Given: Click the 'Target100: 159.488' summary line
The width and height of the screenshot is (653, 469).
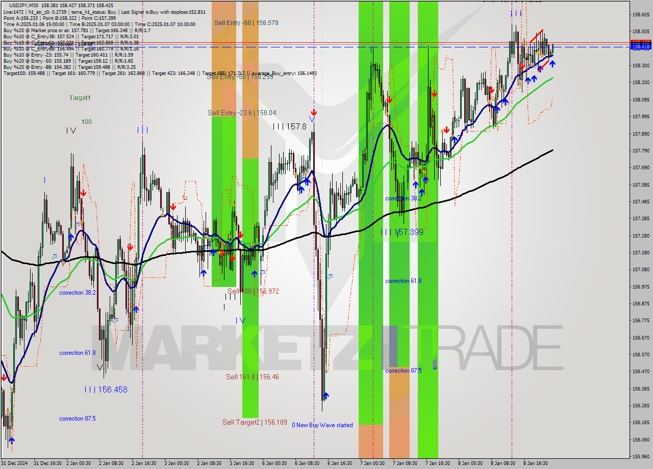Looking at the screenshot, I should tap(160, 73).
